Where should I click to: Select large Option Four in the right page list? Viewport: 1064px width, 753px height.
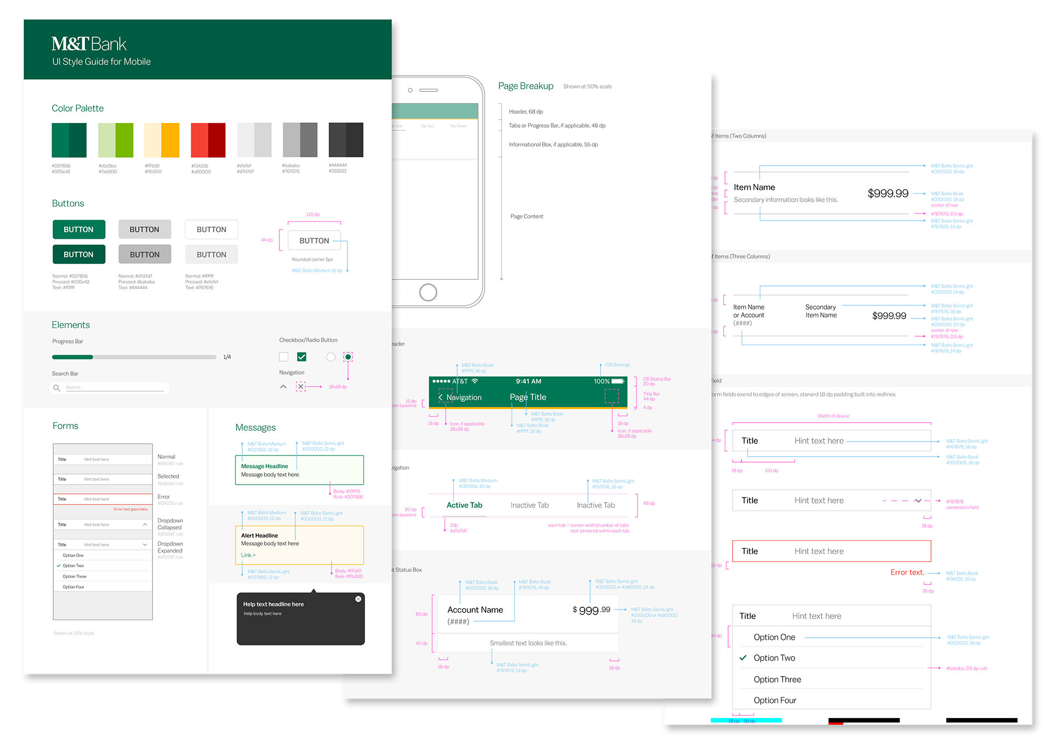click(775, 700)
